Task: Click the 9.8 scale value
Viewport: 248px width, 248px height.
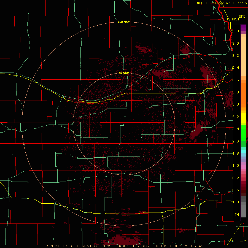Action: (236, 31)
